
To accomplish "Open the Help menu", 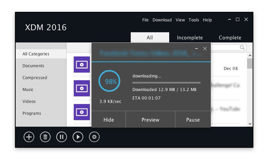I will (x=207, y=20).
